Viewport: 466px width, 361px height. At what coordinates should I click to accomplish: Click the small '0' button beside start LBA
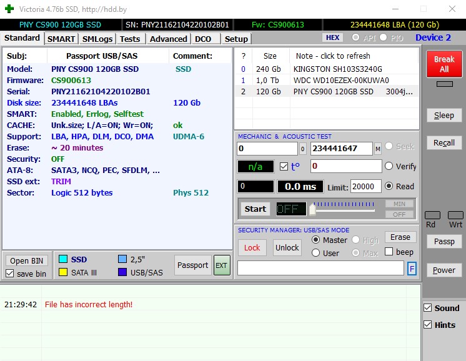[x=302, y=149]
